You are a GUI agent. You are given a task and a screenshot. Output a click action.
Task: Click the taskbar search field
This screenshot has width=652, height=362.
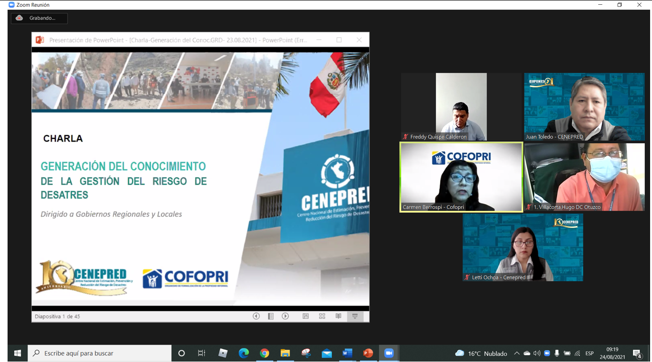coord(100,353)
